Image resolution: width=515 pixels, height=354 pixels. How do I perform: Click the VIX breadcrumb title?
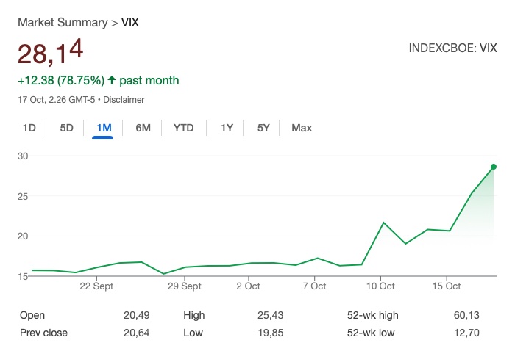130,22
